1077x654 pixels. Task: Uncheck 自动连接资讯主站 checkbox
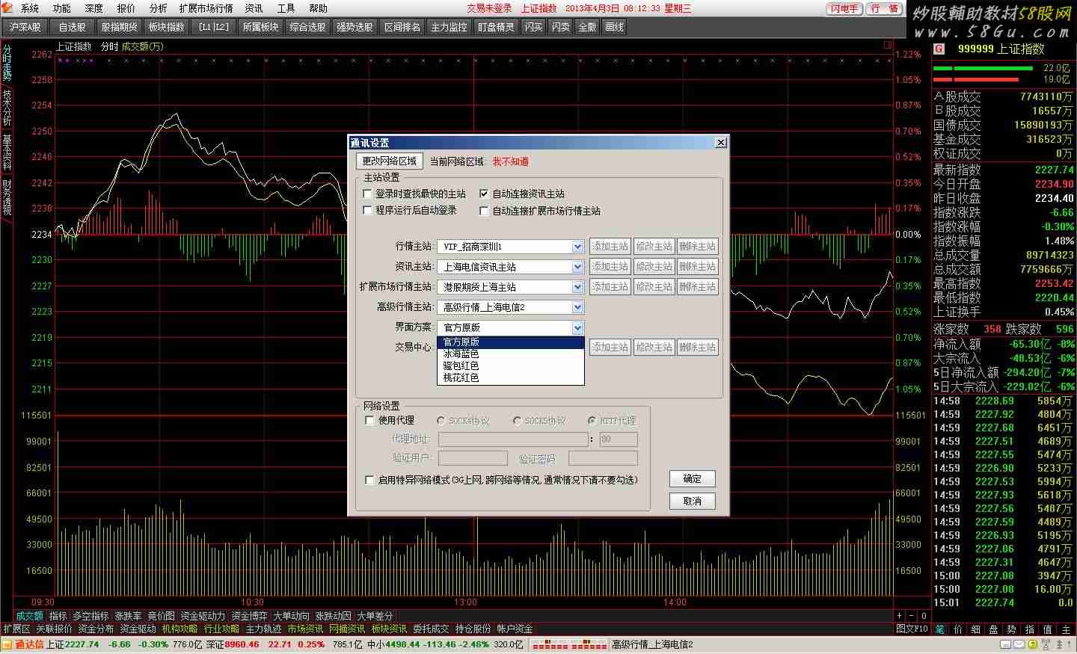point(484,194)
